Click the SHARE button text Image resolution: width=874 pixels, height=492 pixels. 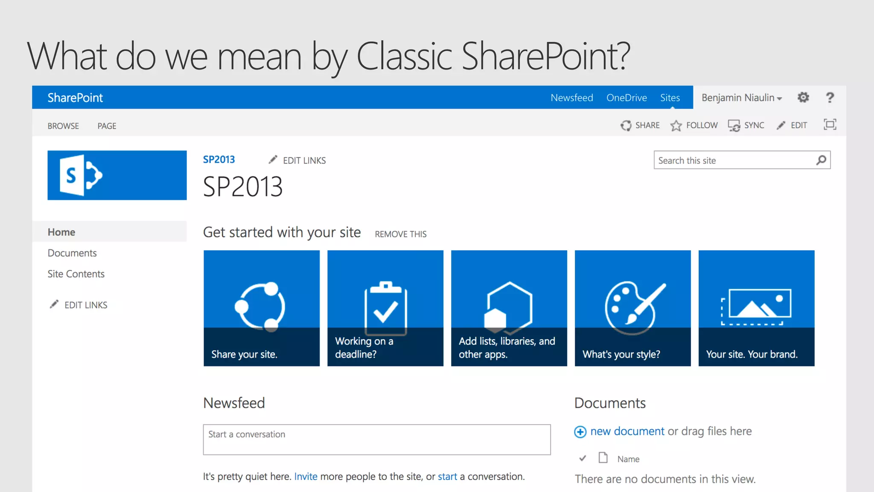[x=647, y=125]
